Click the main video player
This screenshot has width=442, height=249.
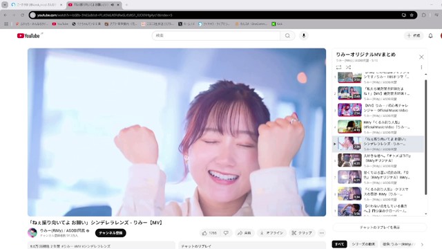click(x=177, y=132)
